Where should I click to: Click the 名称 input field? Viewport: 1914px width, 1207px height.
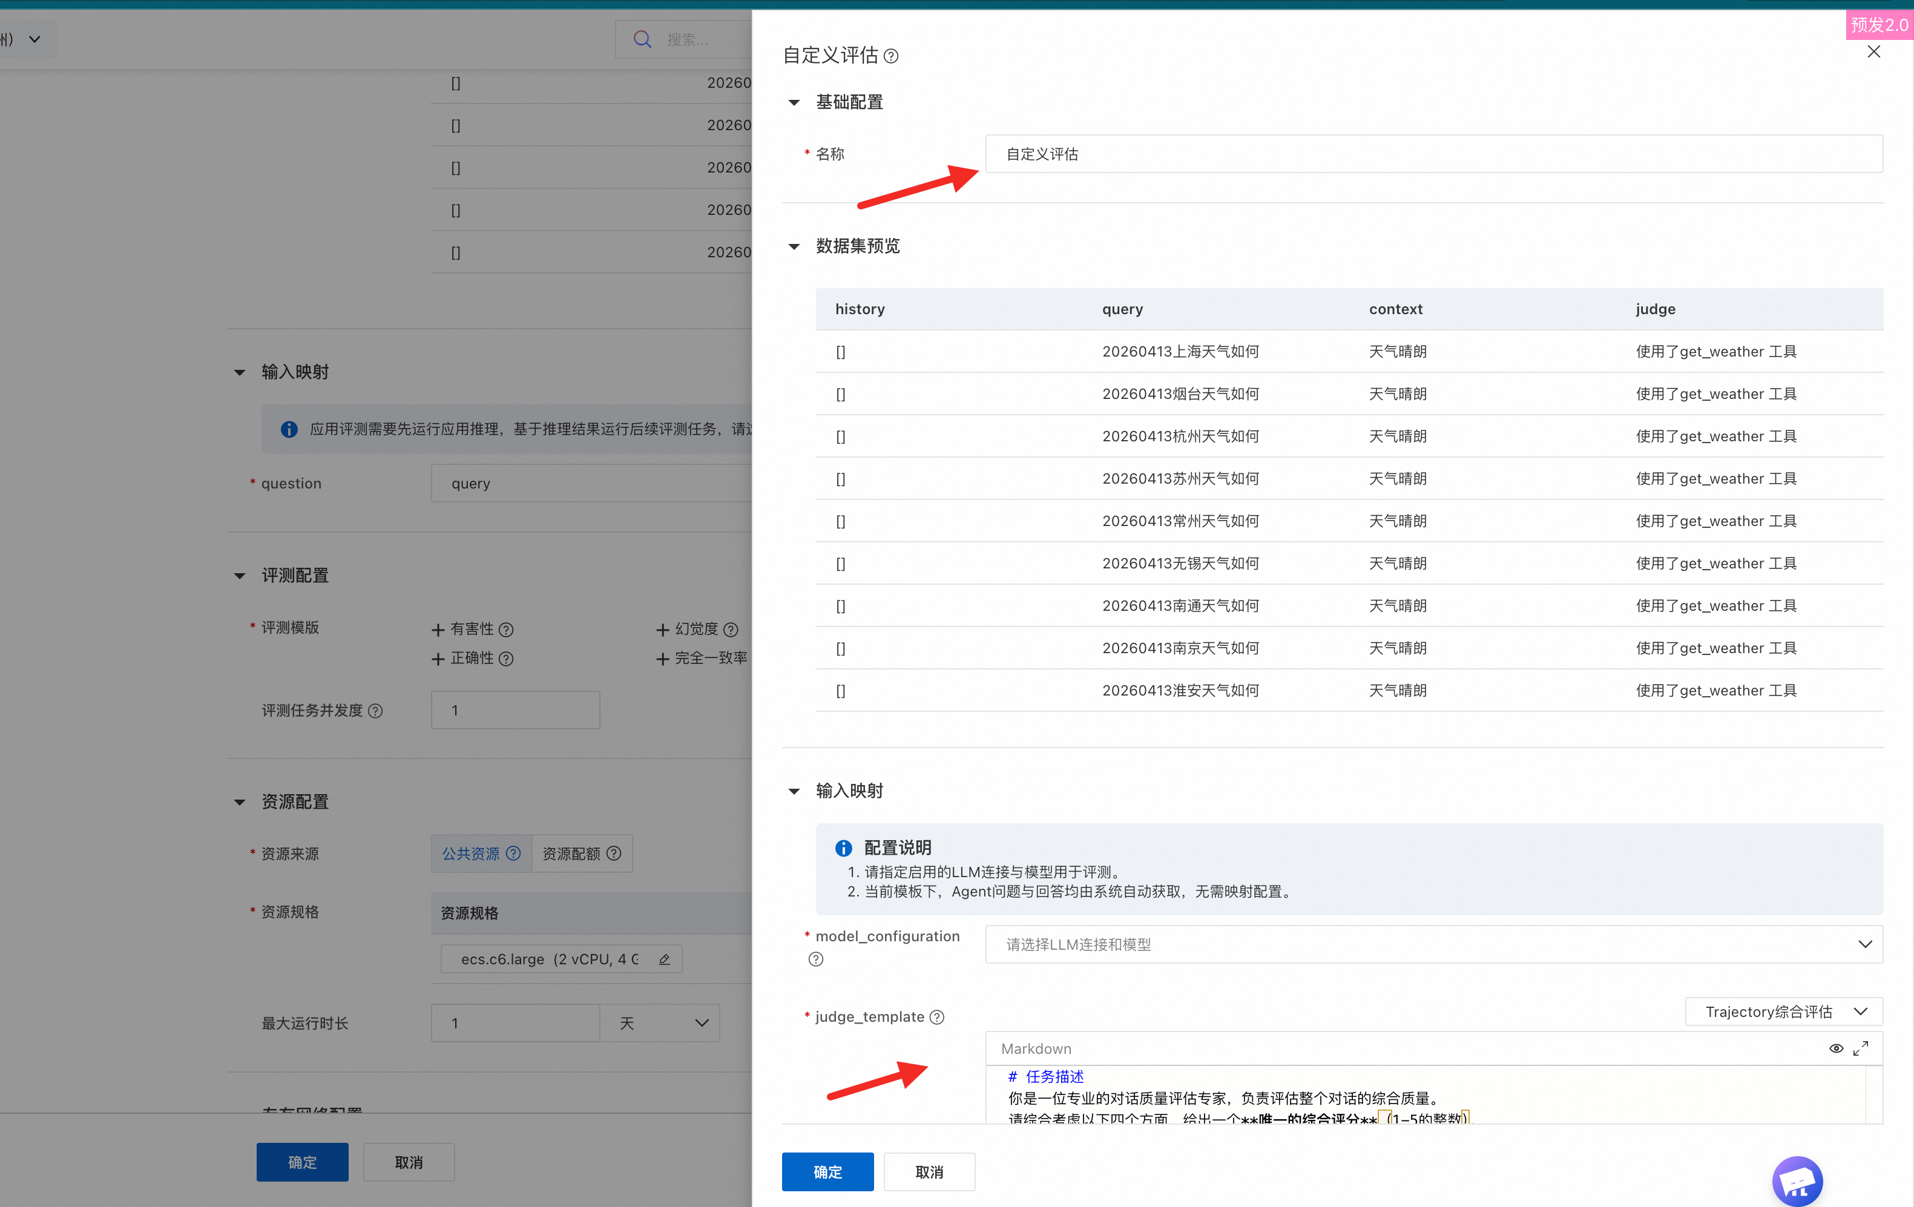1433,154
